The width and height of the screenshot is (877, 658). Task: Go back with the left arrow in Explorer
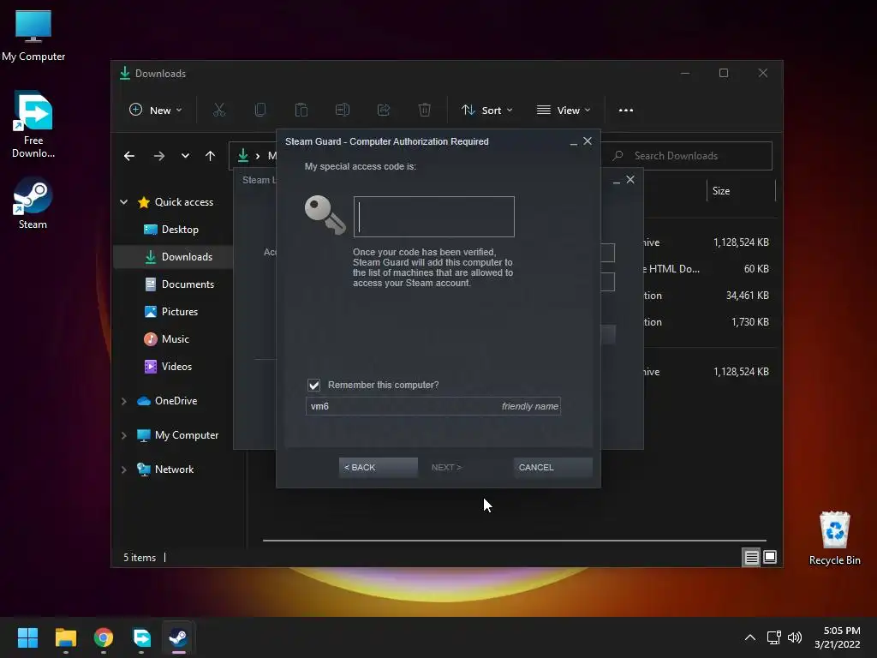click(129, 156)
